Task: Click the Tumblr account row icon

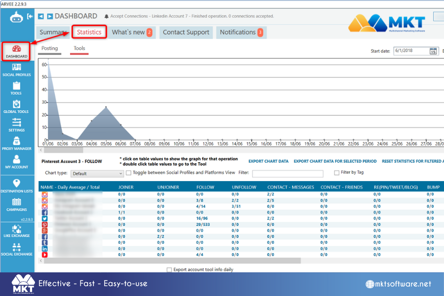Action: point(45,242)
